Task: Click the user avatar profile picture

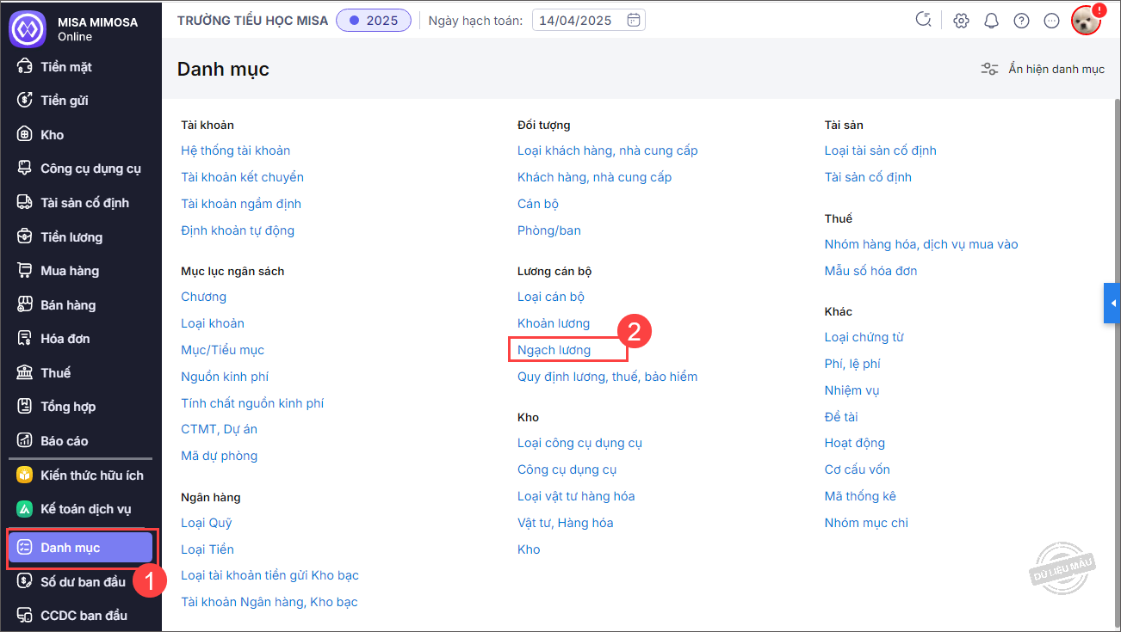Action: point(1086,21)
